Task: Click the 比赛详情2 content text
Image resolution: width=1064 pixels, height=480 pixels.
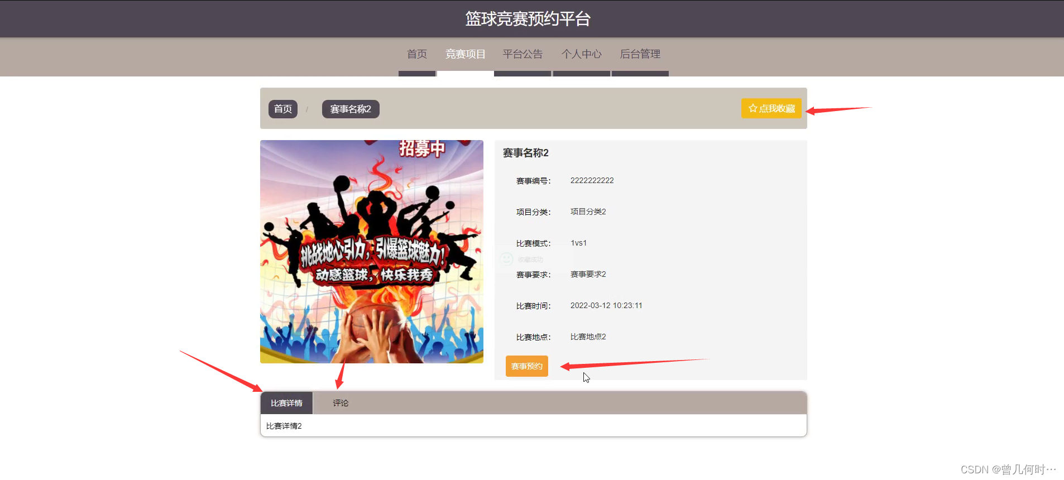Action: pyautogui.click(x=284, y=426)
